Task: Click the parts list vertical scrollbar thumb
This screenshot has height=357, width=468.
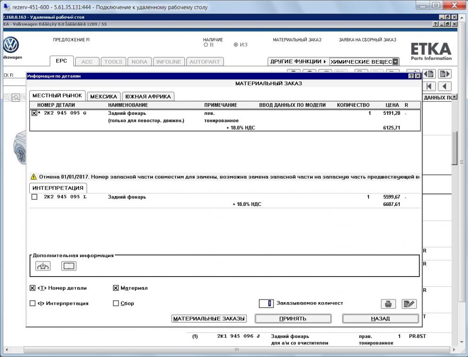Action: click(x=454, y=148)
